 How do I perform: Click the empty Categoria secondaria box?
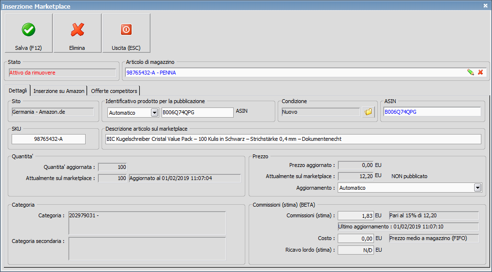click(147, 248)
